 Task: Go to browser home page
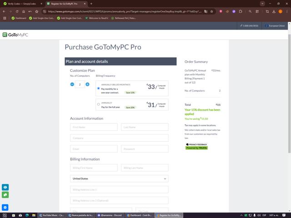pos(24,11)
